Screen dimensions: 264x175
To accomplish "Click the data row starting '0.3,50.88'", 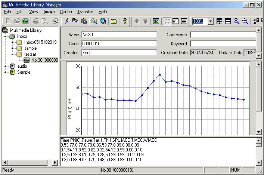I will (x=102, y=160).
